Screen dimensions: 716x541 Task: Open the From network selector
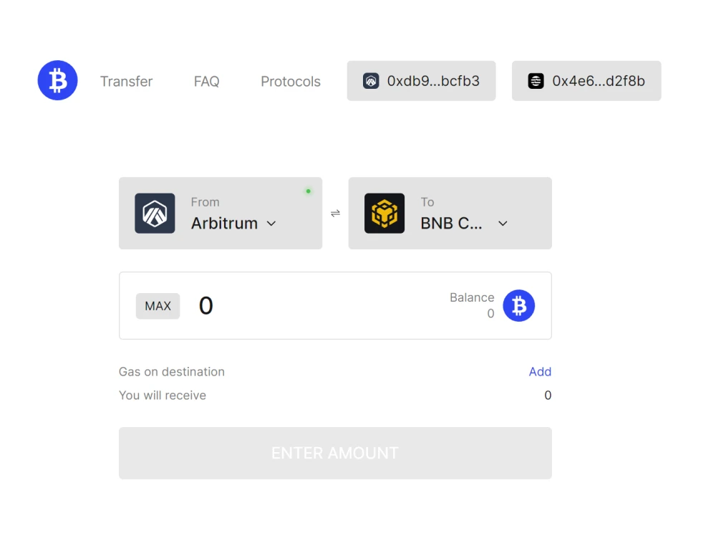click(x=221, y=214)
